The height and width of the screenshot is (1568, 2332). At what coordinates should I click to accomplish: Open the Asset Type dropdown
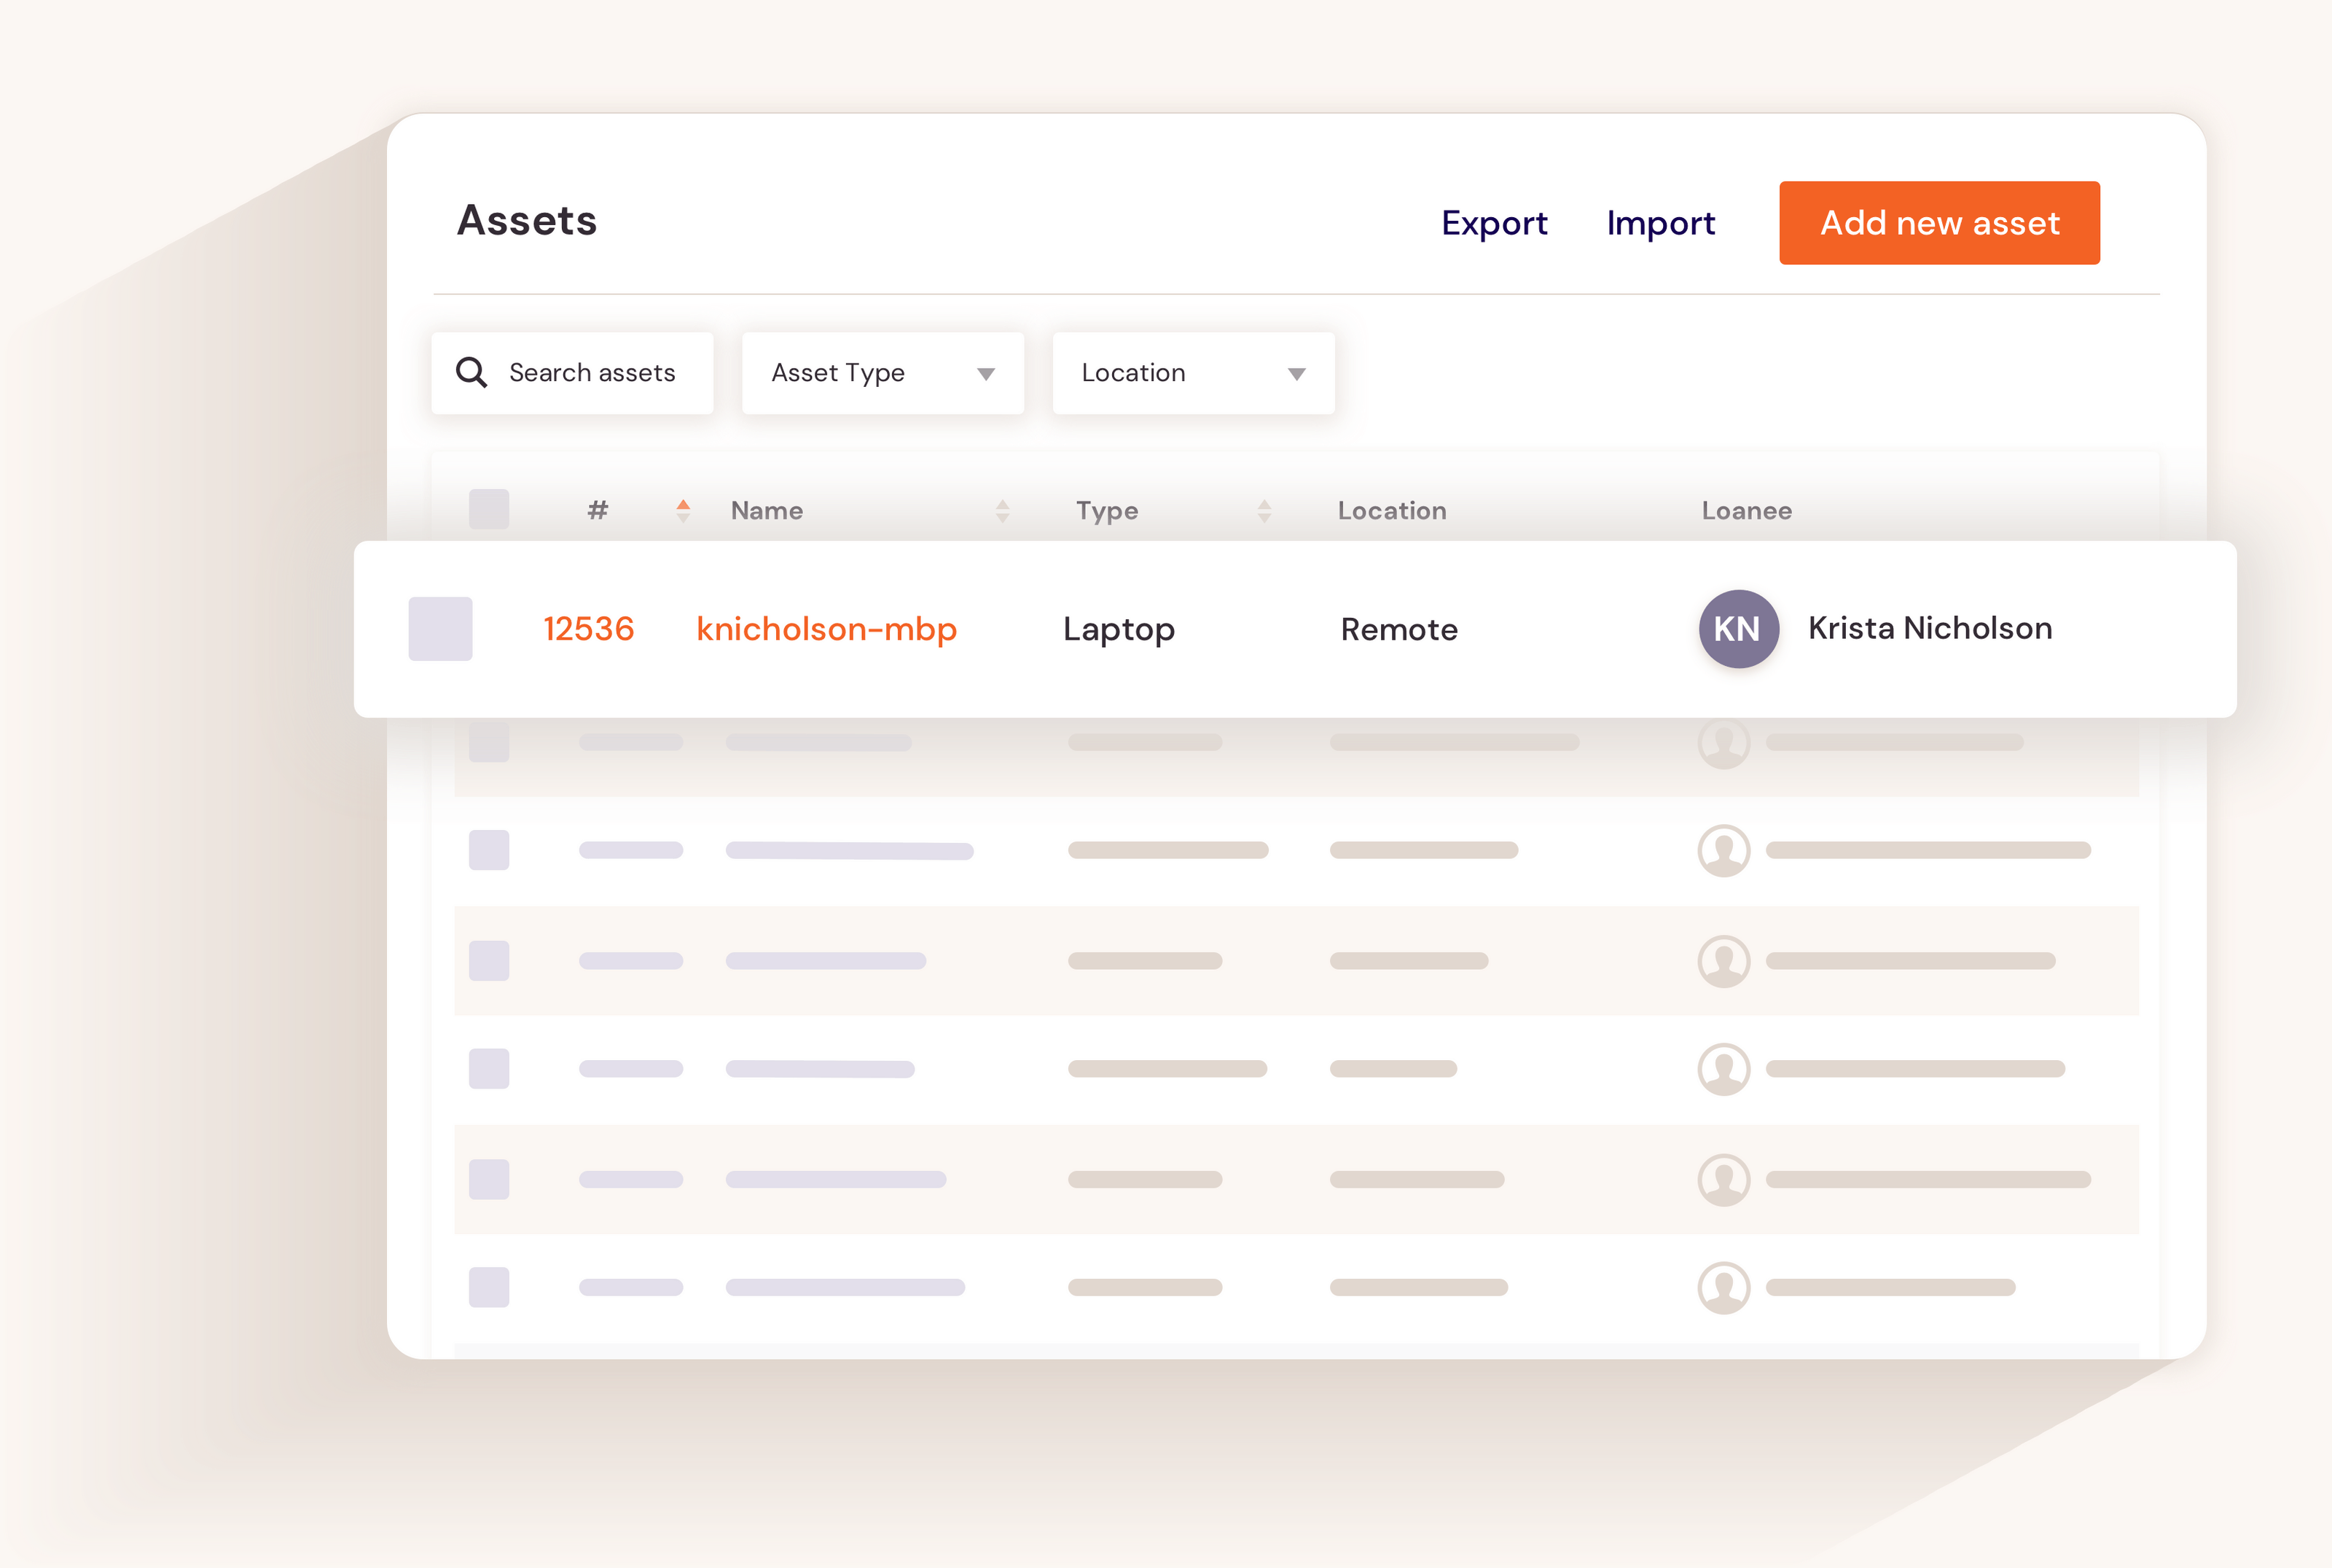[x=883, y=373]
